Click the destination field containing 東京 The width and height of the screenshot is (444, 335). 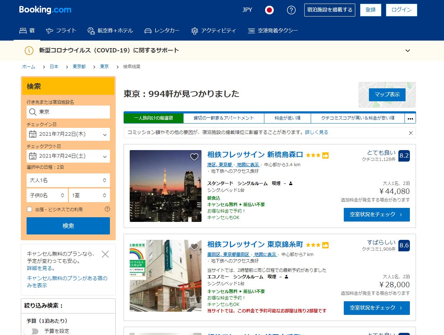[68, 112]
